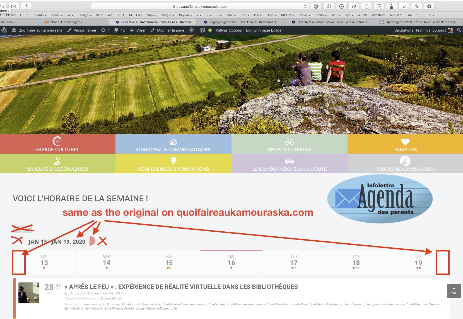Click the comments bubble showing 15

click(x=119, y=30)
